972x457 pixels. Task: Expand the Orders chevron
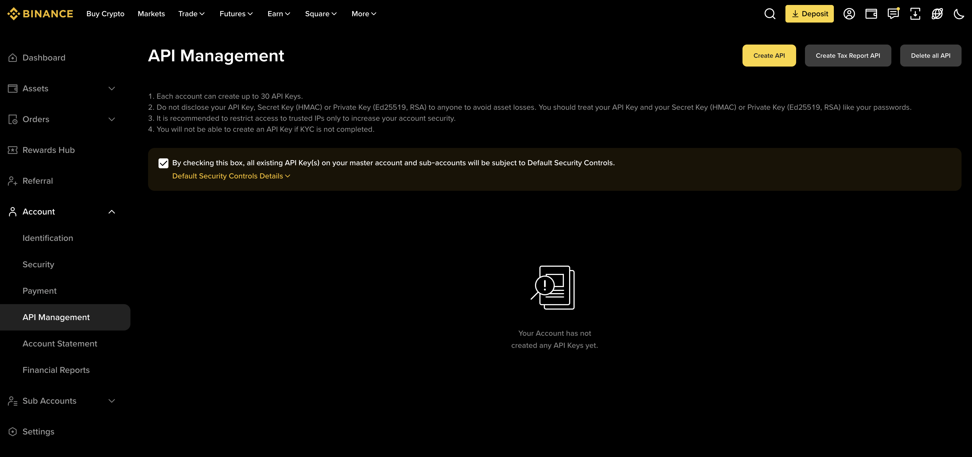tap(112, 119)
